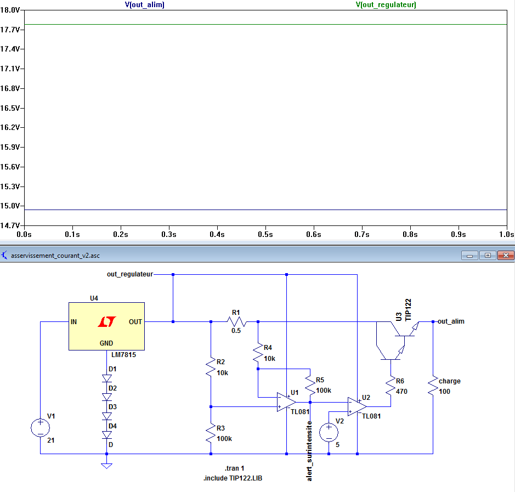This screenshot has height=492, width=515.
Task: Click the R4 value 10k
Action: click(x=270, y=359)
